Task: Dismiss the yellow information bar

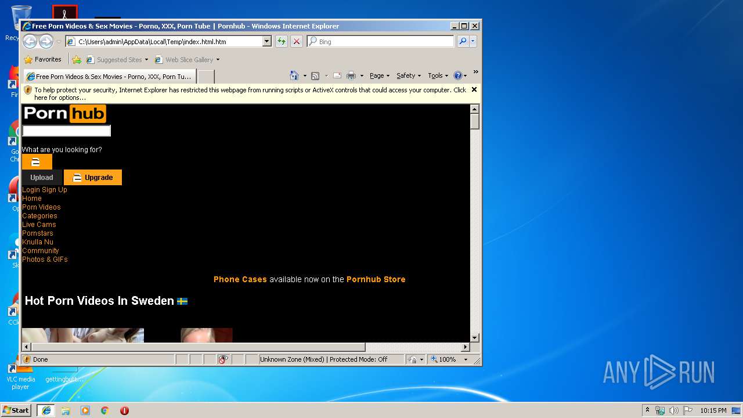Action: tap(474, 89)
